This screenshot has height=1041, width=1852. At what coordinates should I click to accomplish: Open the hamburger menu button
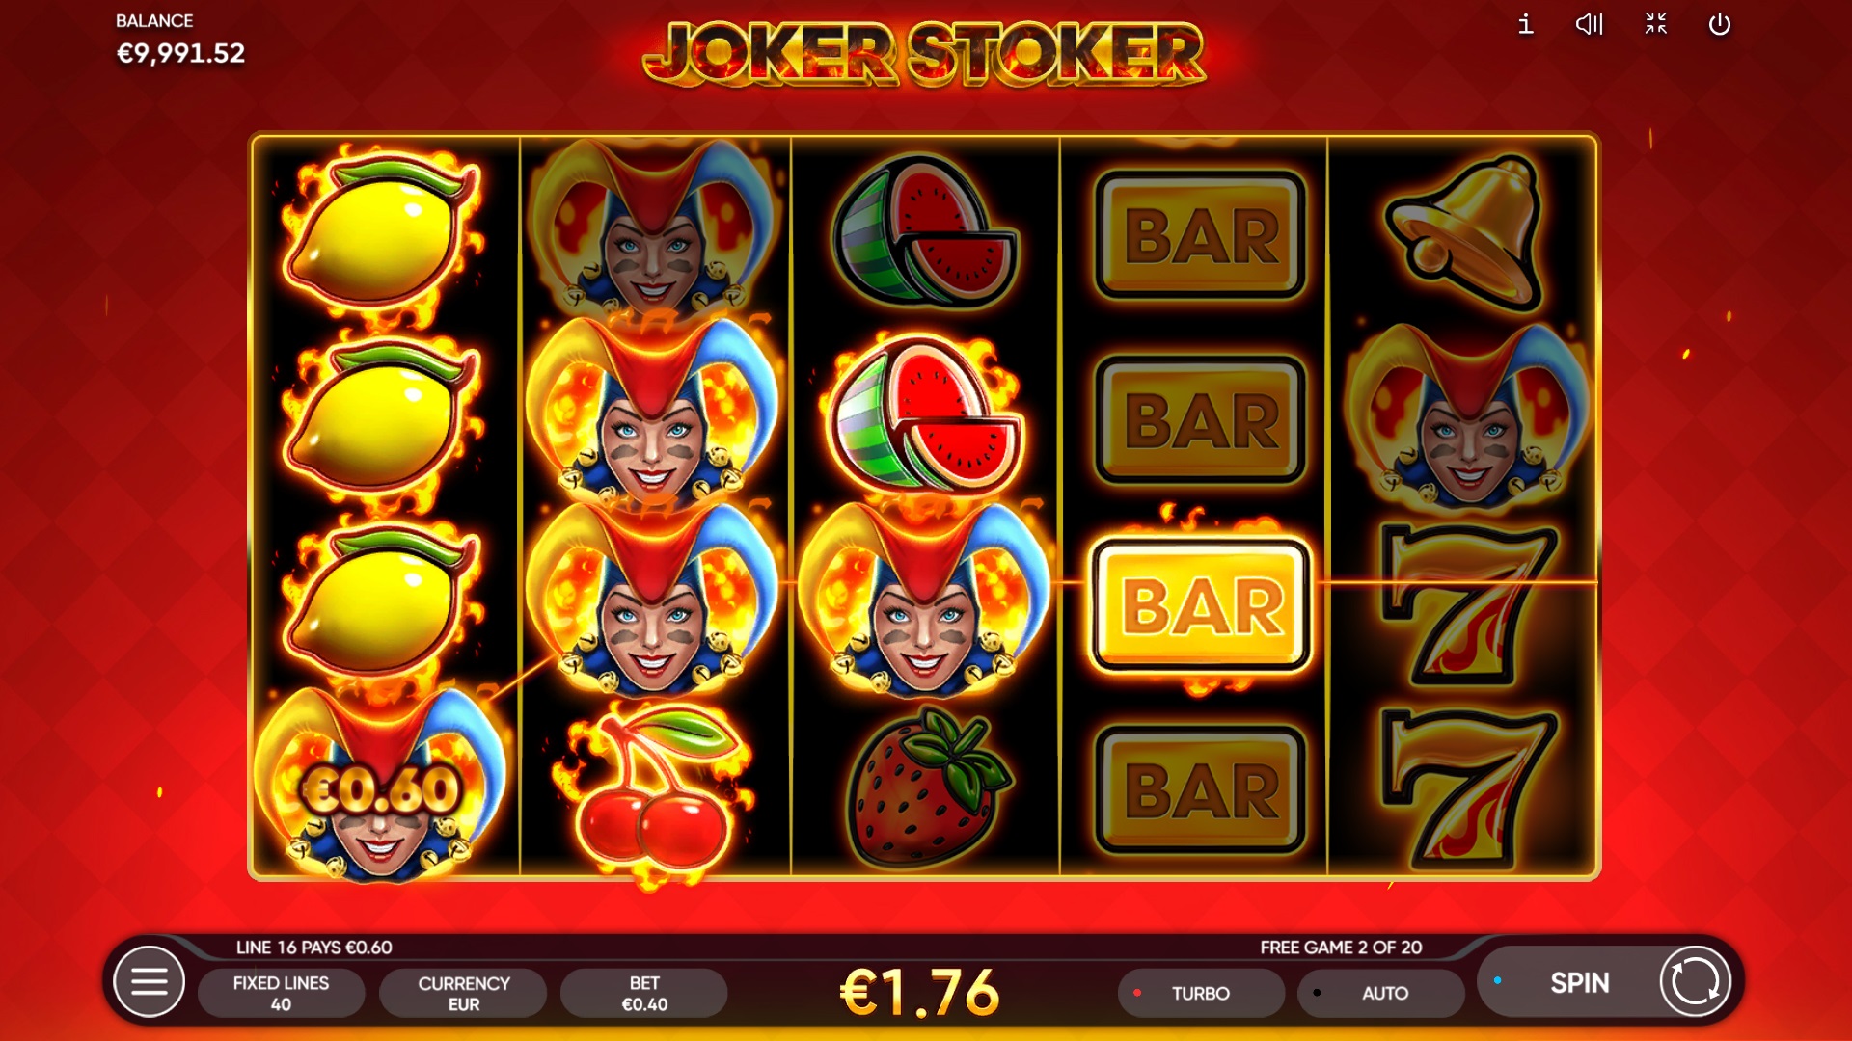click(149, 982)
